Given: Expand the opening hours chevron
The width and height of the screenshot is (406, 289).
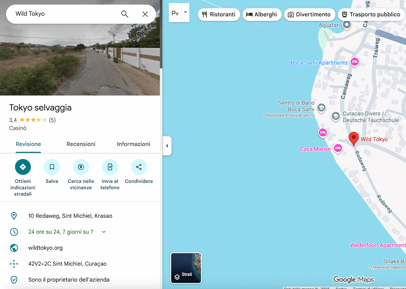Looking at the screenshot, I should coord(104,232).
